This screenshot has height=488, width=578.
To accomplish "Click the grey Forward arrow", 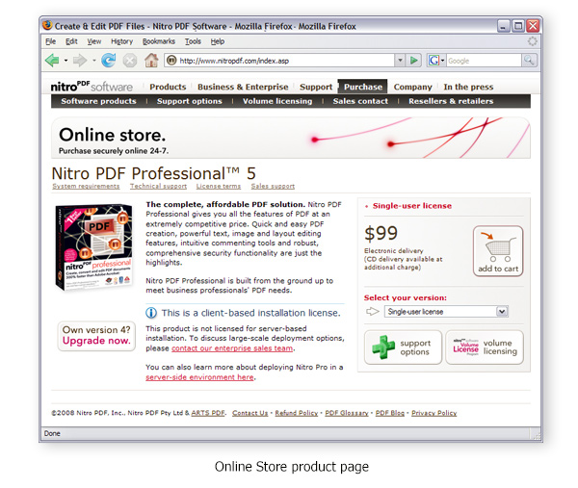I will pyautogui.click(x=80, y=60).
